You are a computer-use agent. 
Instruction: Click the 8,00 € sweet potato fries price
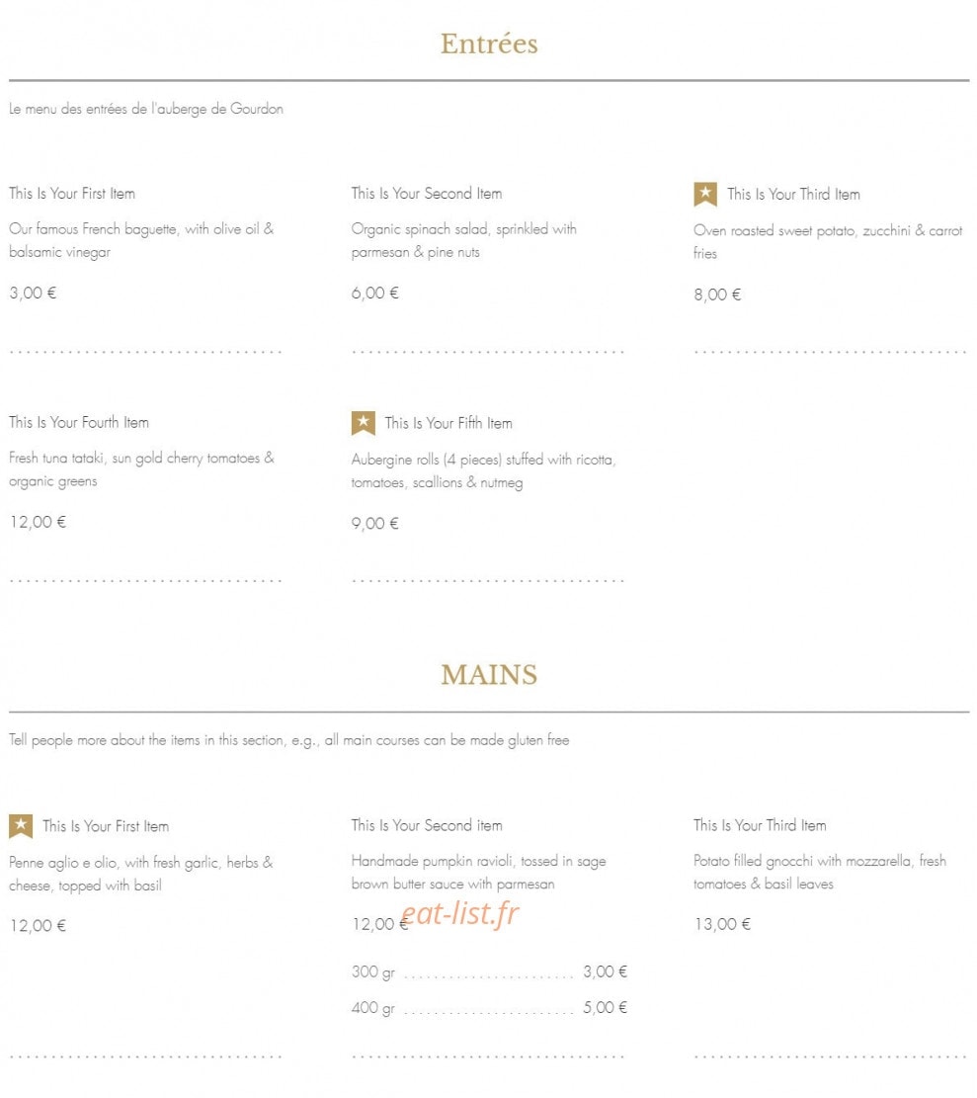pos(717,295)
